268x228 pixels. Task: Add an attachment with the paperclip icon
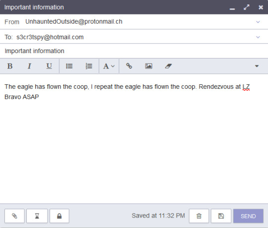coord(14,216)
